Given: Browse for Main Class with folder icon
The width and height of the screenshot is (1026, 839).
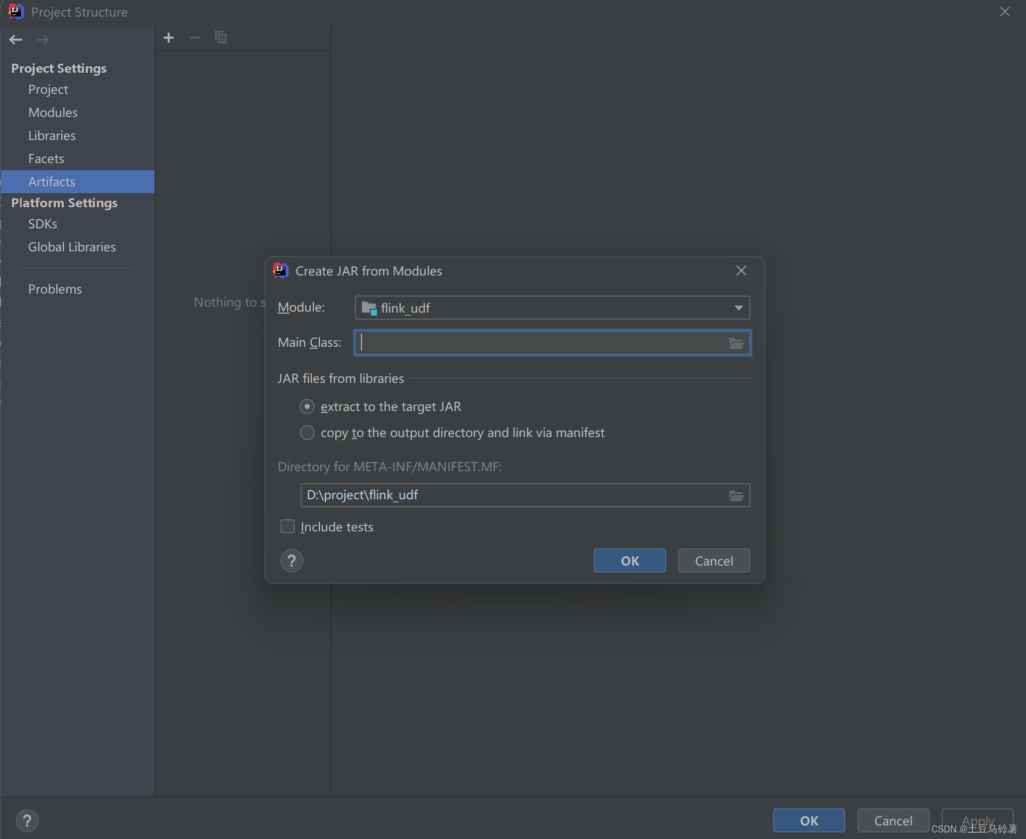Looking at the screenshot, I should click(736, 343).
